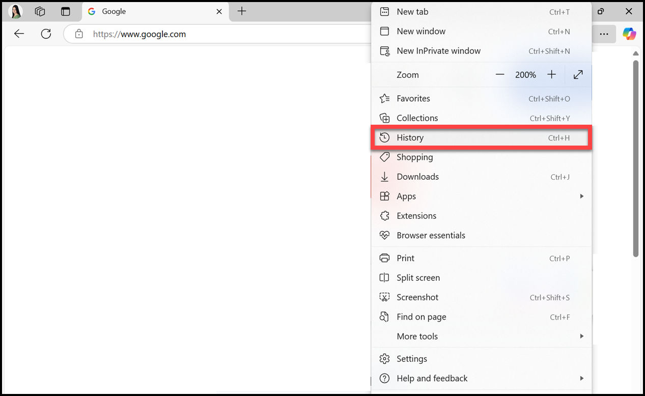Image resolution: width=645 pixels, height=396 pixels.
Task: Open a New InPrivate window
Action: pos(482,51)
